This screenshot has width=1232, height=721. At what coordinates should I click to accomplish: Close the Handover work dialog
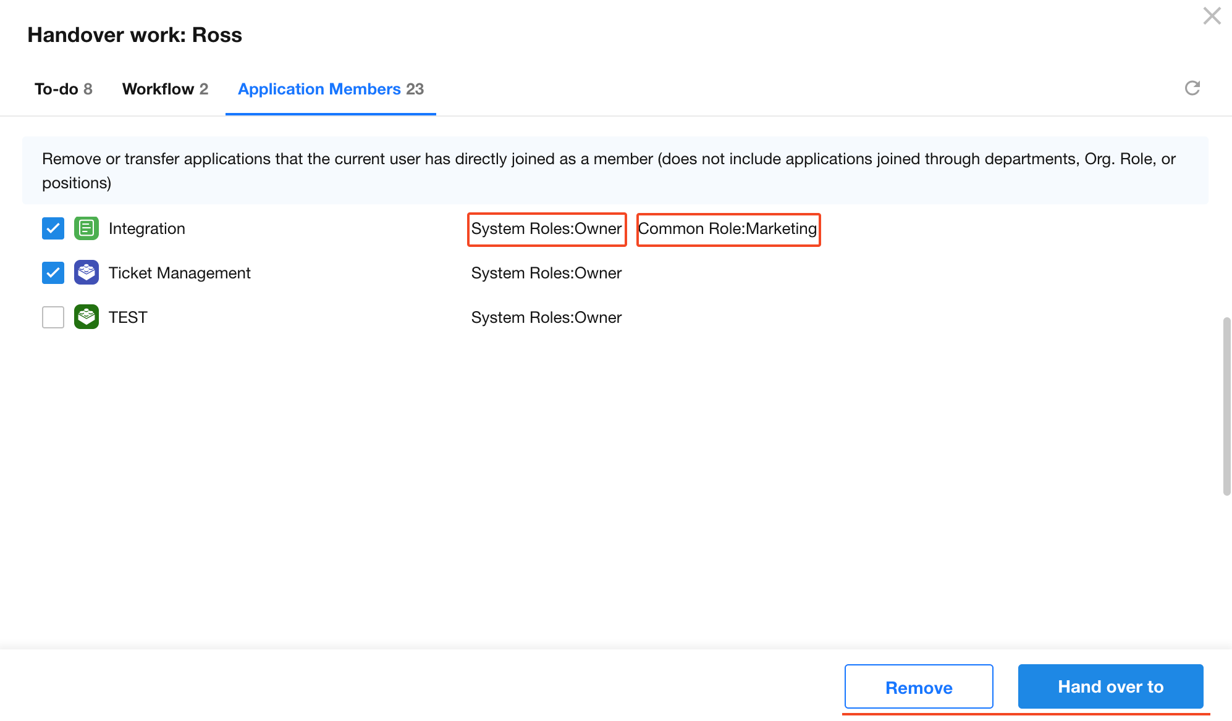click(1212, 16)
